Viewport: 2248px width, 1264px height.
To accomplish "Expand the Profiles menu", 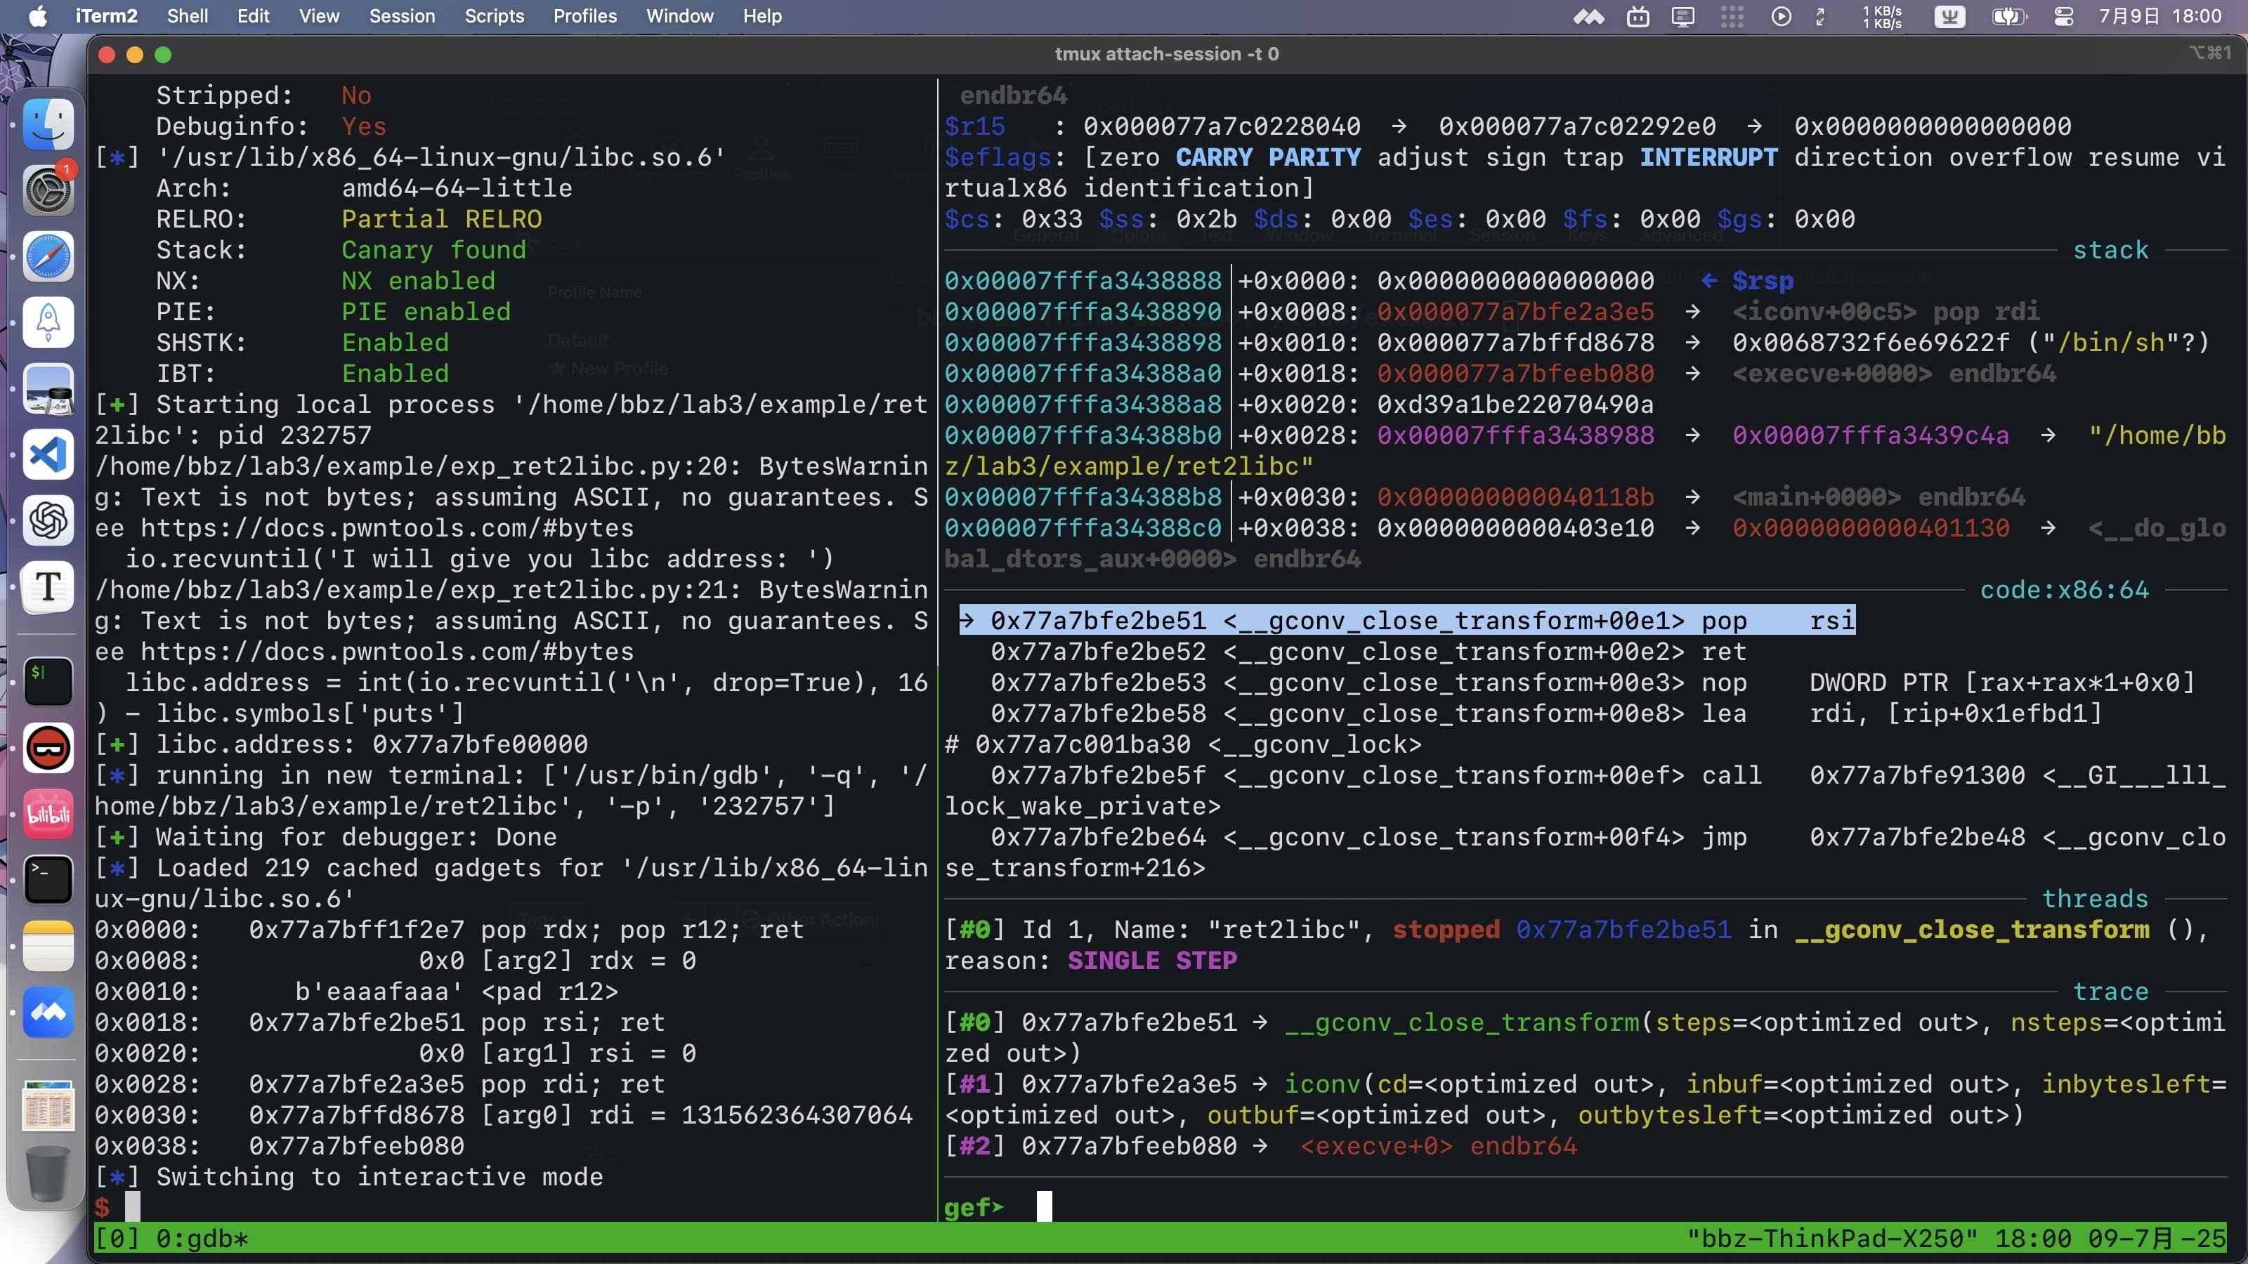I will 584,17.
